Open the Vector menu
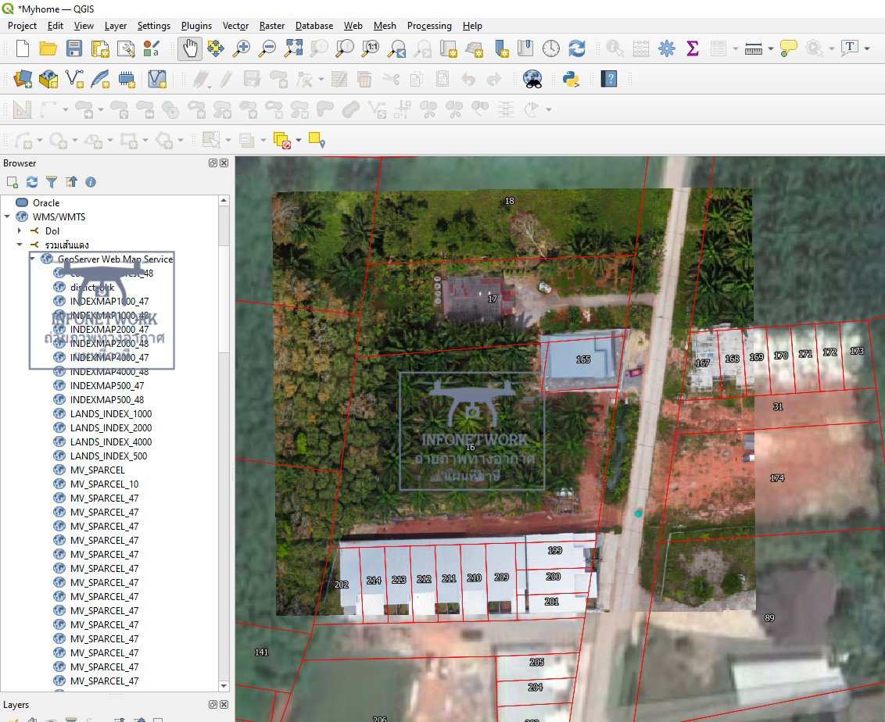The image size is (885, 722). pyautogui.click(x=235, y=26)
